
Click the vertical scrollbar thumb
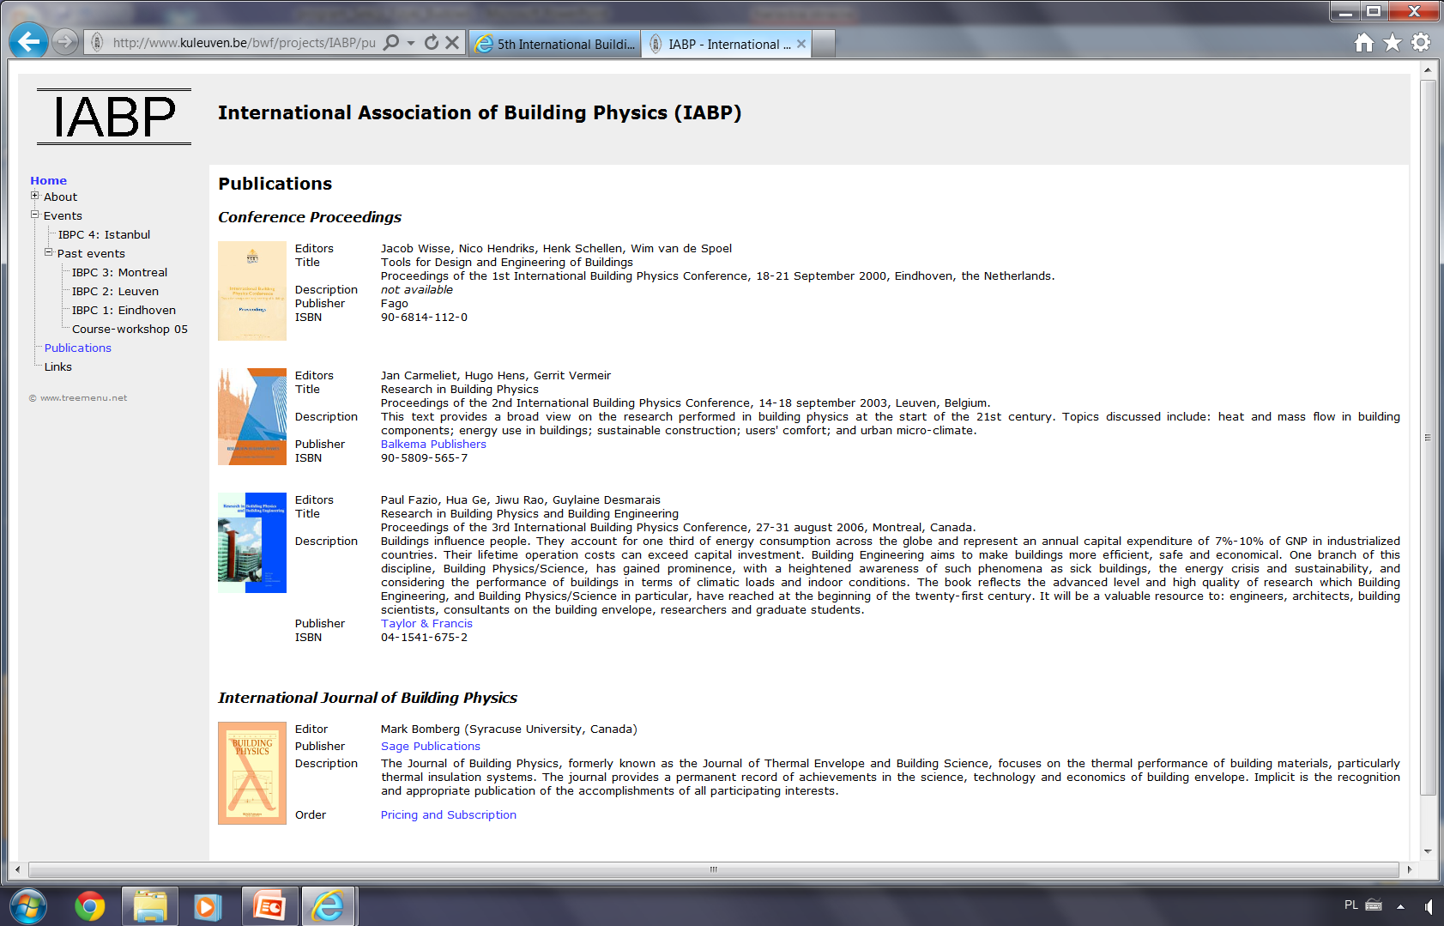click(1428, 438)
